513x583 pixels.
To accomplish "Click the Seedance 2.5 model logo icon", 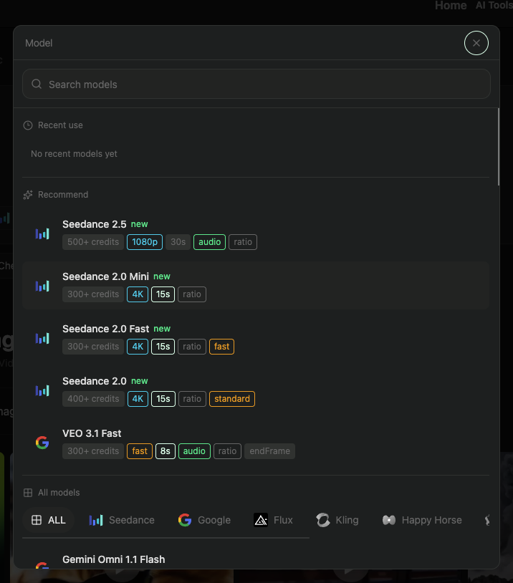I will pyautogui.click(x=42, y=233).
